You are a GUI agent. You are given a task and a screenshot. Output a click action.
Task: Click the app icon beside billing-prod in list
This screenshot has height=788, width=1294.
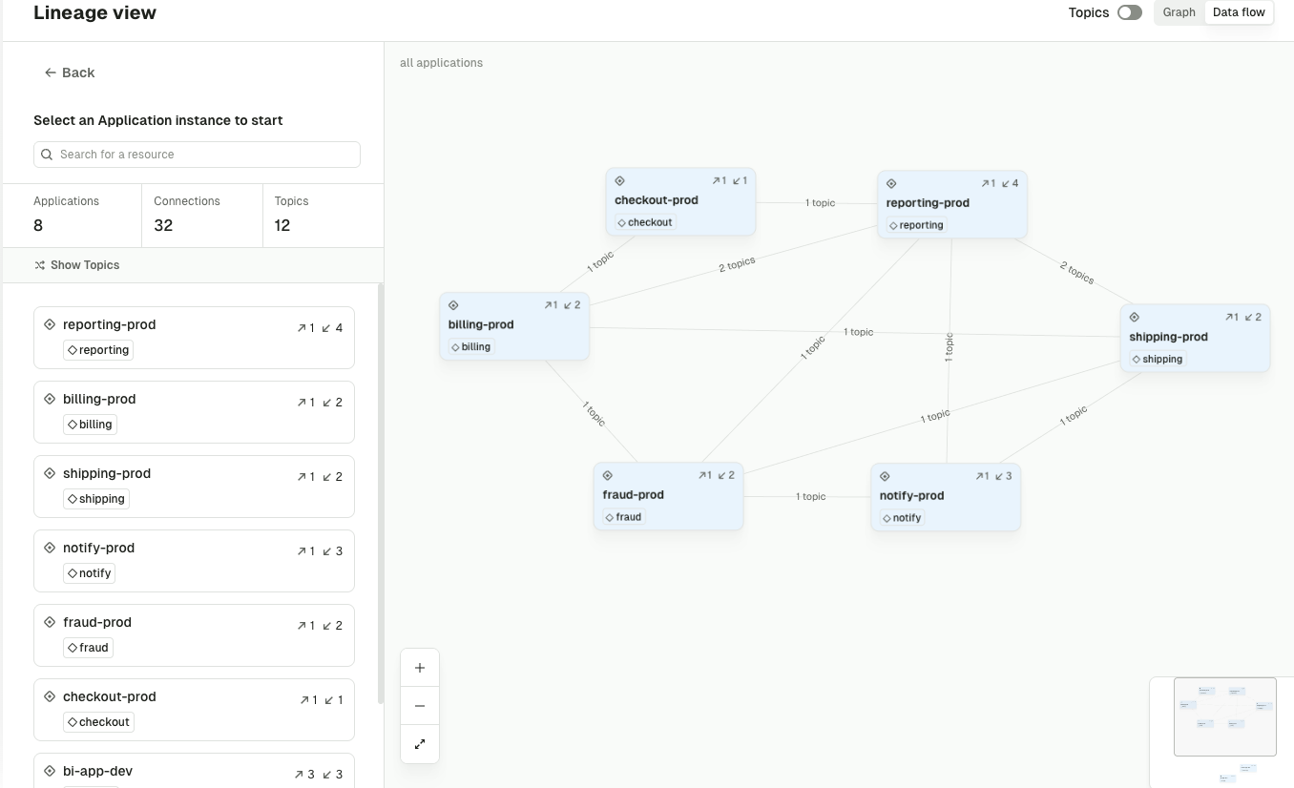(50, 399)
